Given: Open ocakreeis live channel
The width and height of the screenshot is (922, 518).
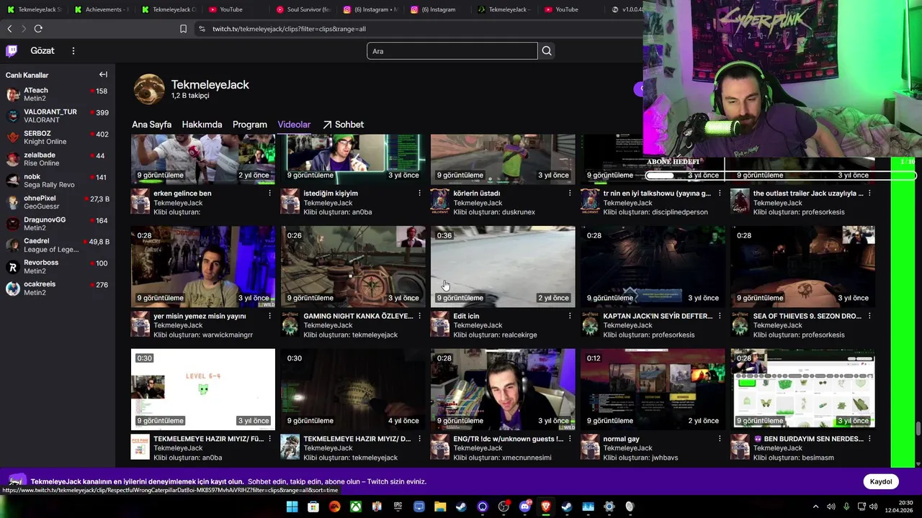Looking at the screenshot, I should point(58,288).
